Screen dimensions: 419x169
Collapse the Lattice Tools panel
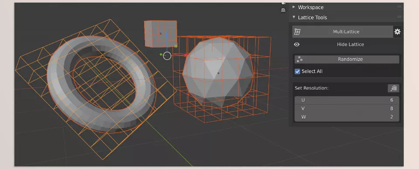294,17
